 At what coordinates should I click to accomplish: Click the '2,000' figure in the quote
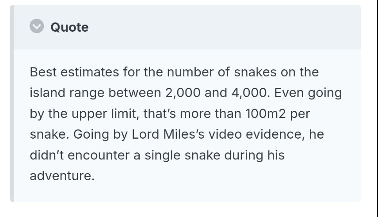(183, 93)
